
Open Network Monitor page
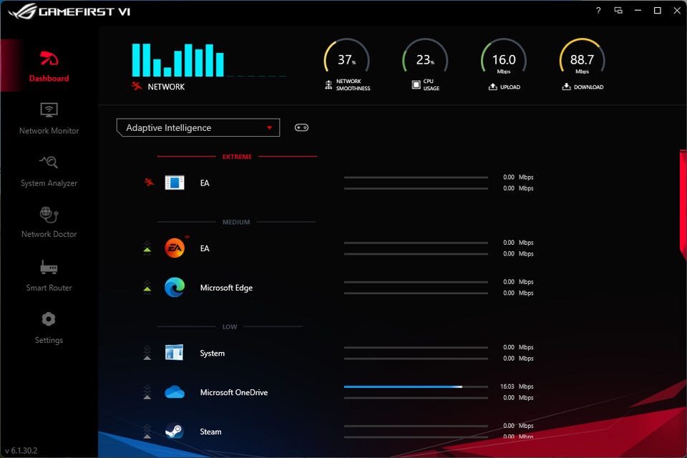(x=49, y=118)
